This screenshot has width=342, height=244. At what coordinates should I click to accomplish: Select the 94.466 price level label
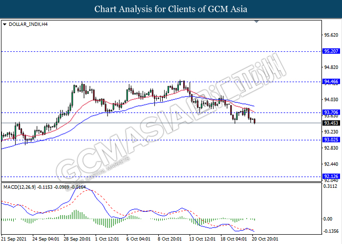(x=331, y=81)
